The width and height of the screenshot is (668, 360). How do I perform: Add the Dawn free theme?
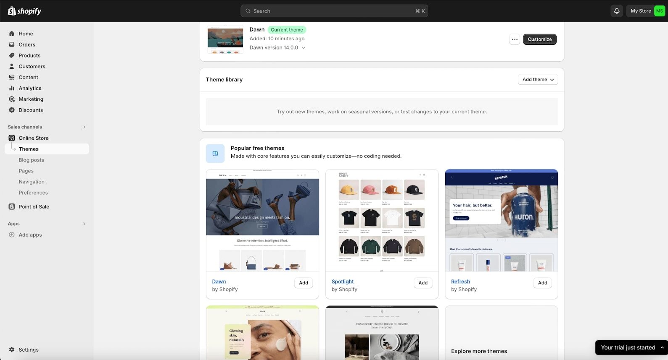pos(304,283)
